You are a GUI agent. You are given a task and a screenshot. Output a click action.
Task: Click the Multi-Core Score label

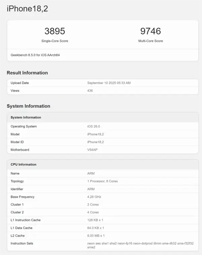click(150, 41)
